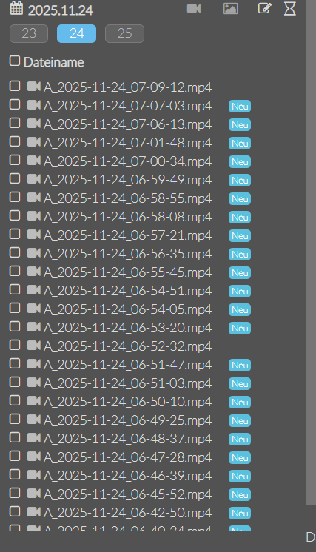
Task: Filter by snapshot images picture icon
Action: click(230, 8)
